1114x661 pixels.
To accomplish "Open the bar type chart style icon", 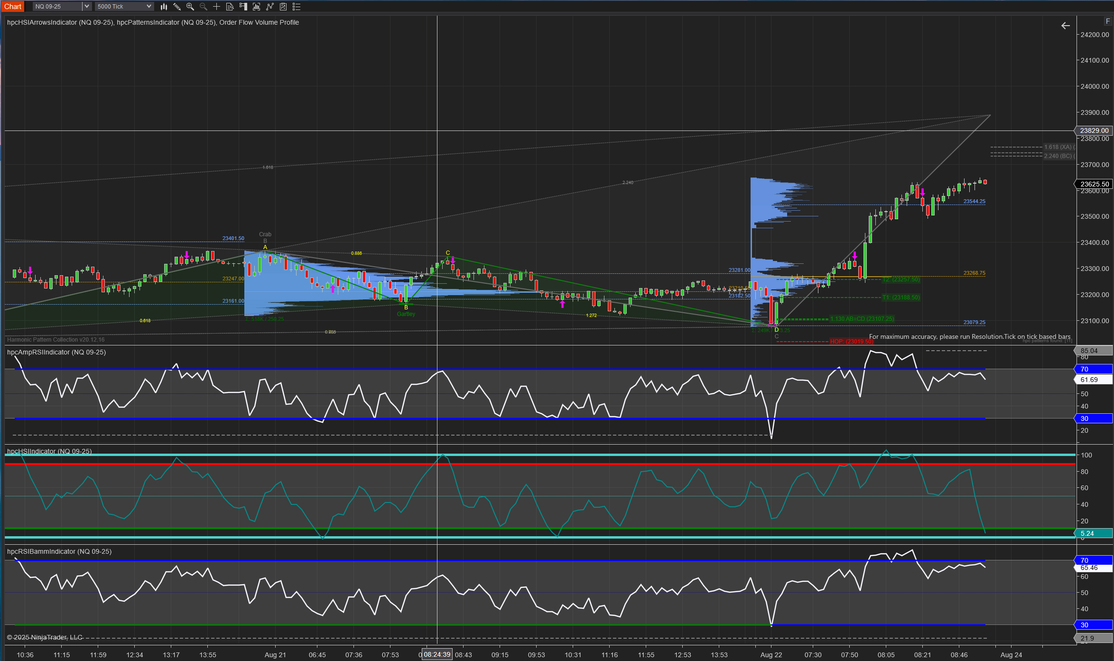I will (x=164, y=6).
